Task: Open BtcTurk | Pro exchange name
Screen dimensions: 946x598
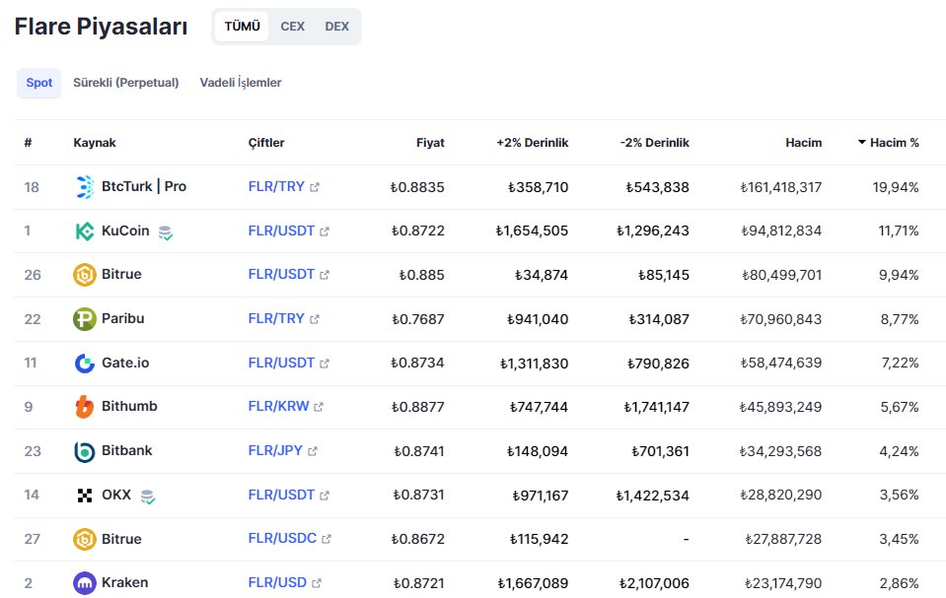Action: pyautogui.click(x=144, y=186)
